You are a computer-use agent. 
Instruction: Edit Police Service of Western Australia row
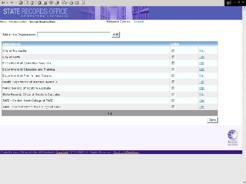coord(202,88)
